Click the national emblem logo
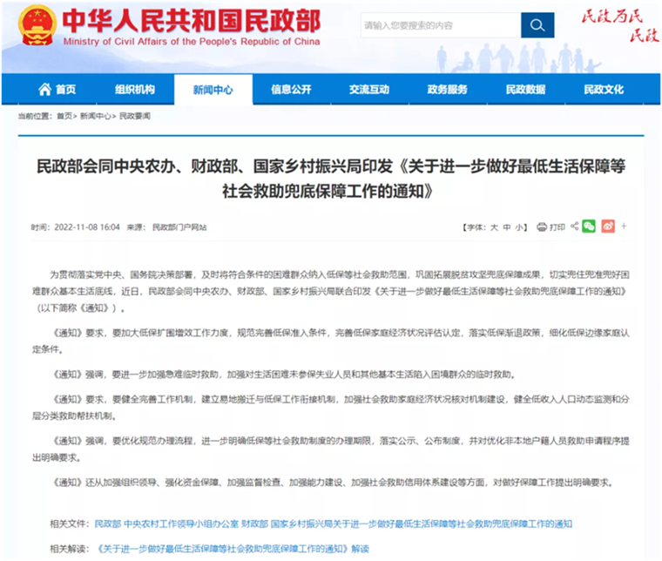Image resolution: width=662 pixels, height=561 pixels. click(x=37, y=25)
